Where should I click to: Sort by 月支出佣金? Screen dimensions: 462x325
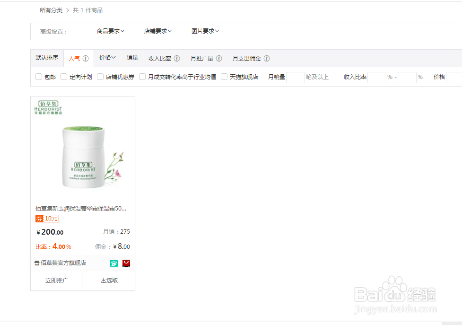click(x=247, y=58)
